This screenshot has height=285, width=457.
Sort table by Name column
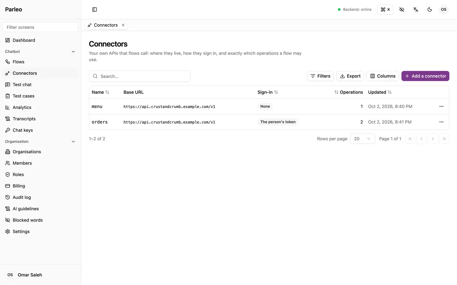tap(100, 92)
